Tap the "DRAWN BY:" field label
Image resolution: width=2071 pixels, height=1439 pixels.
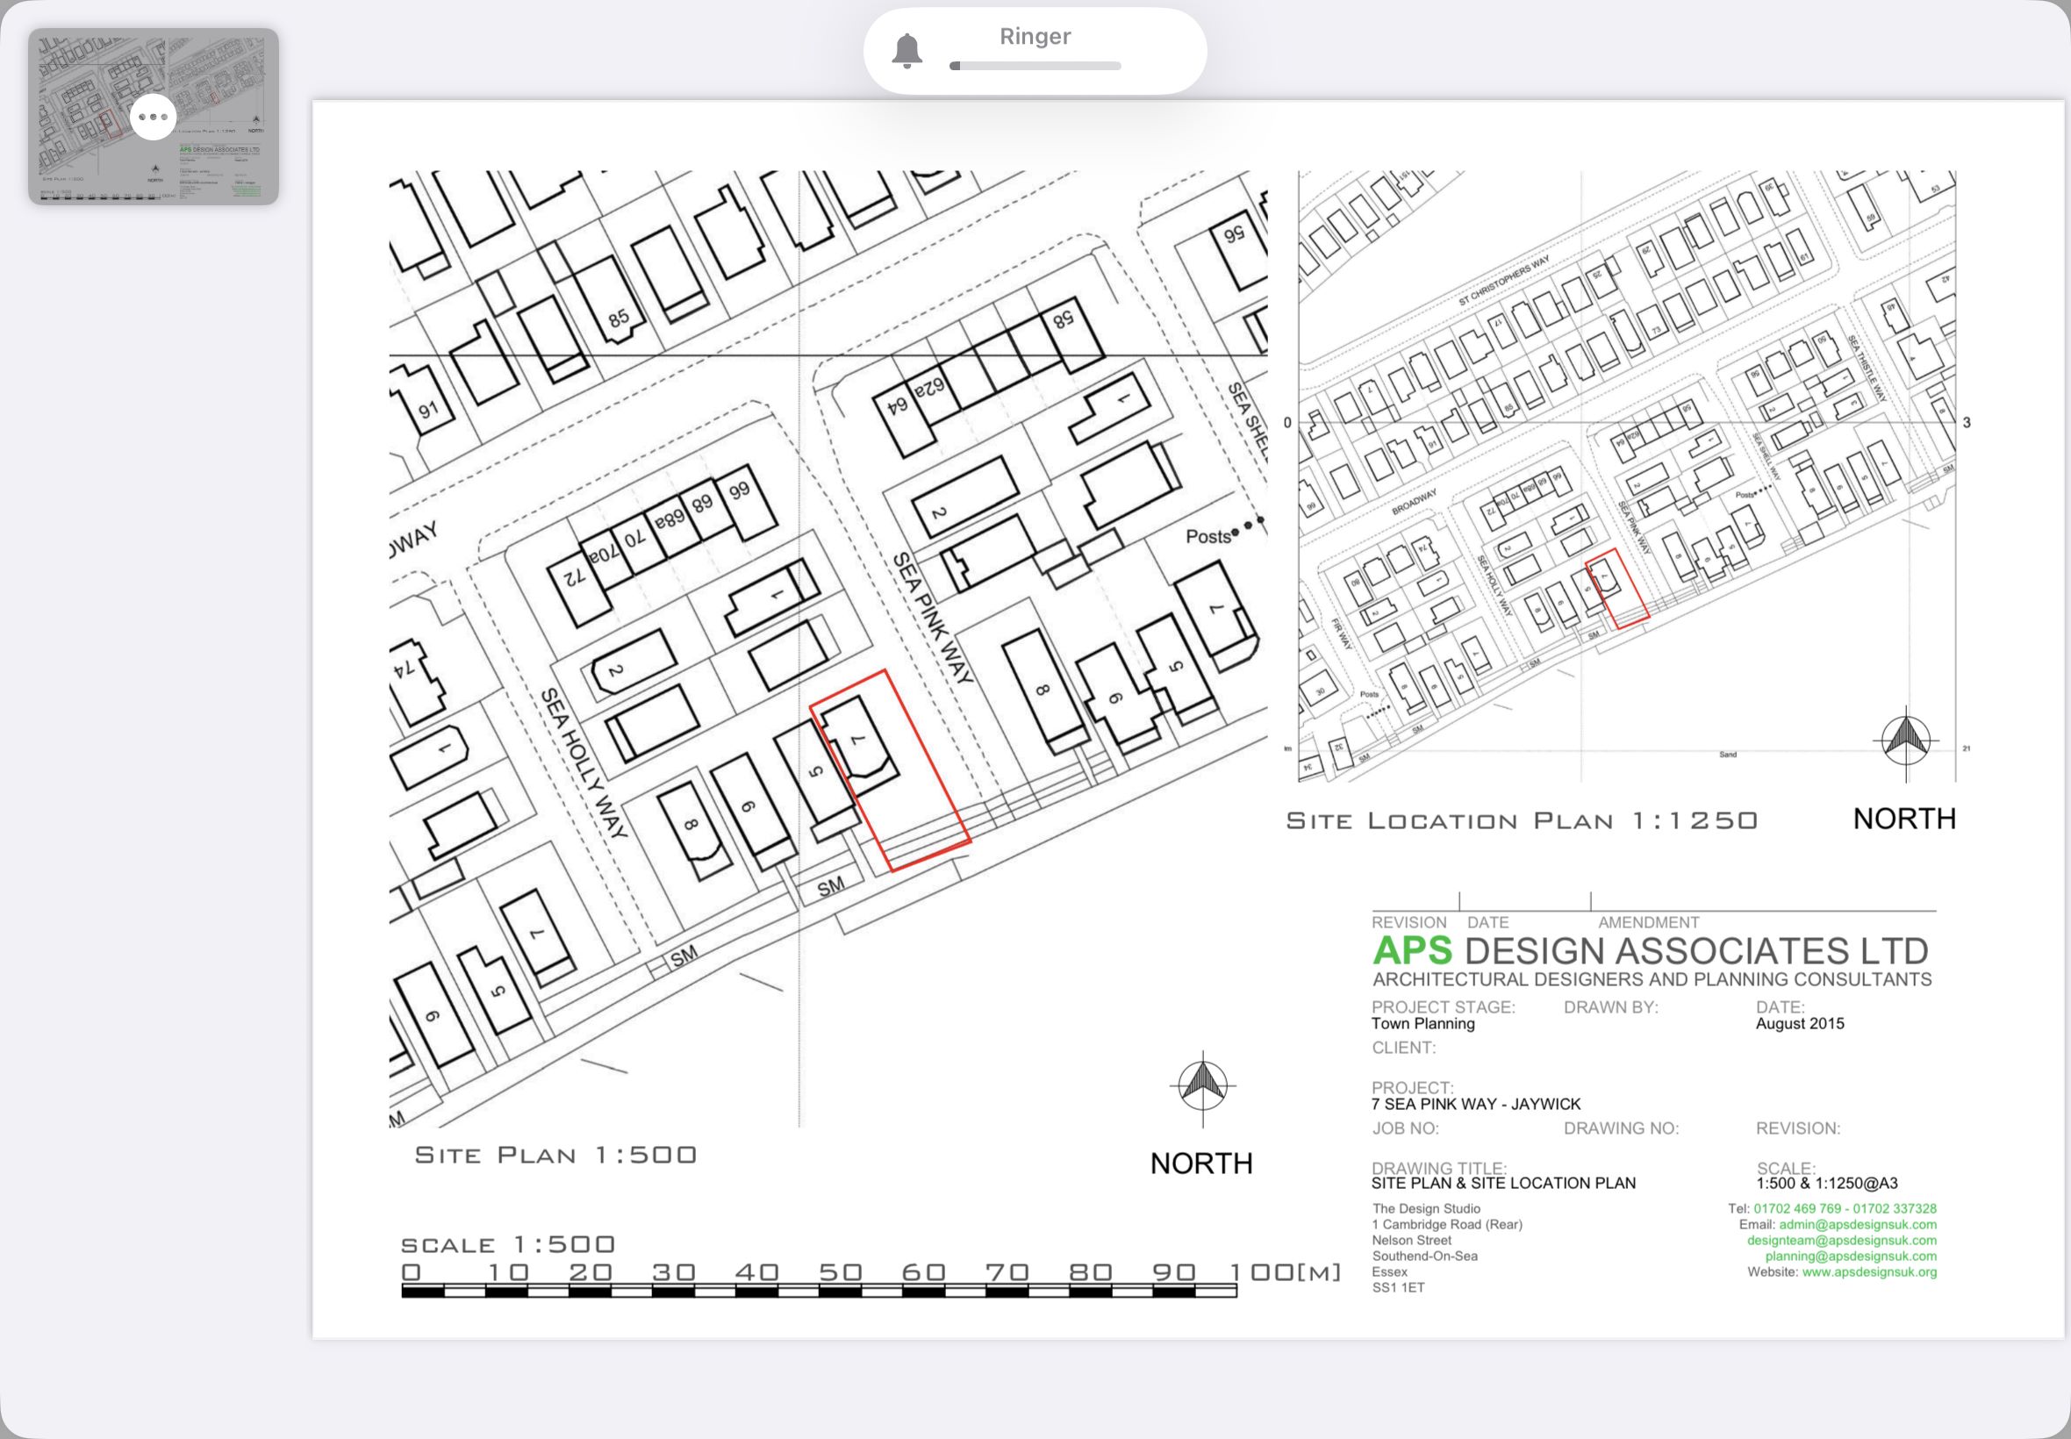(1611, 1007)
